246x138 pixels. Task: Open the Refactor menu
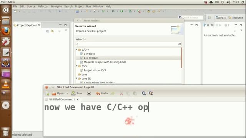pos(43,7)
